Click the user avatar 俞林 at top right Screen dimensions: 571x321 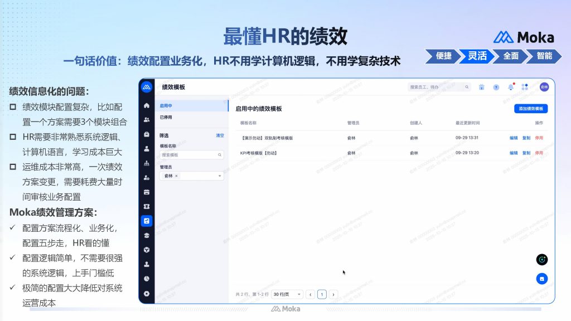(x=544, y=87)
